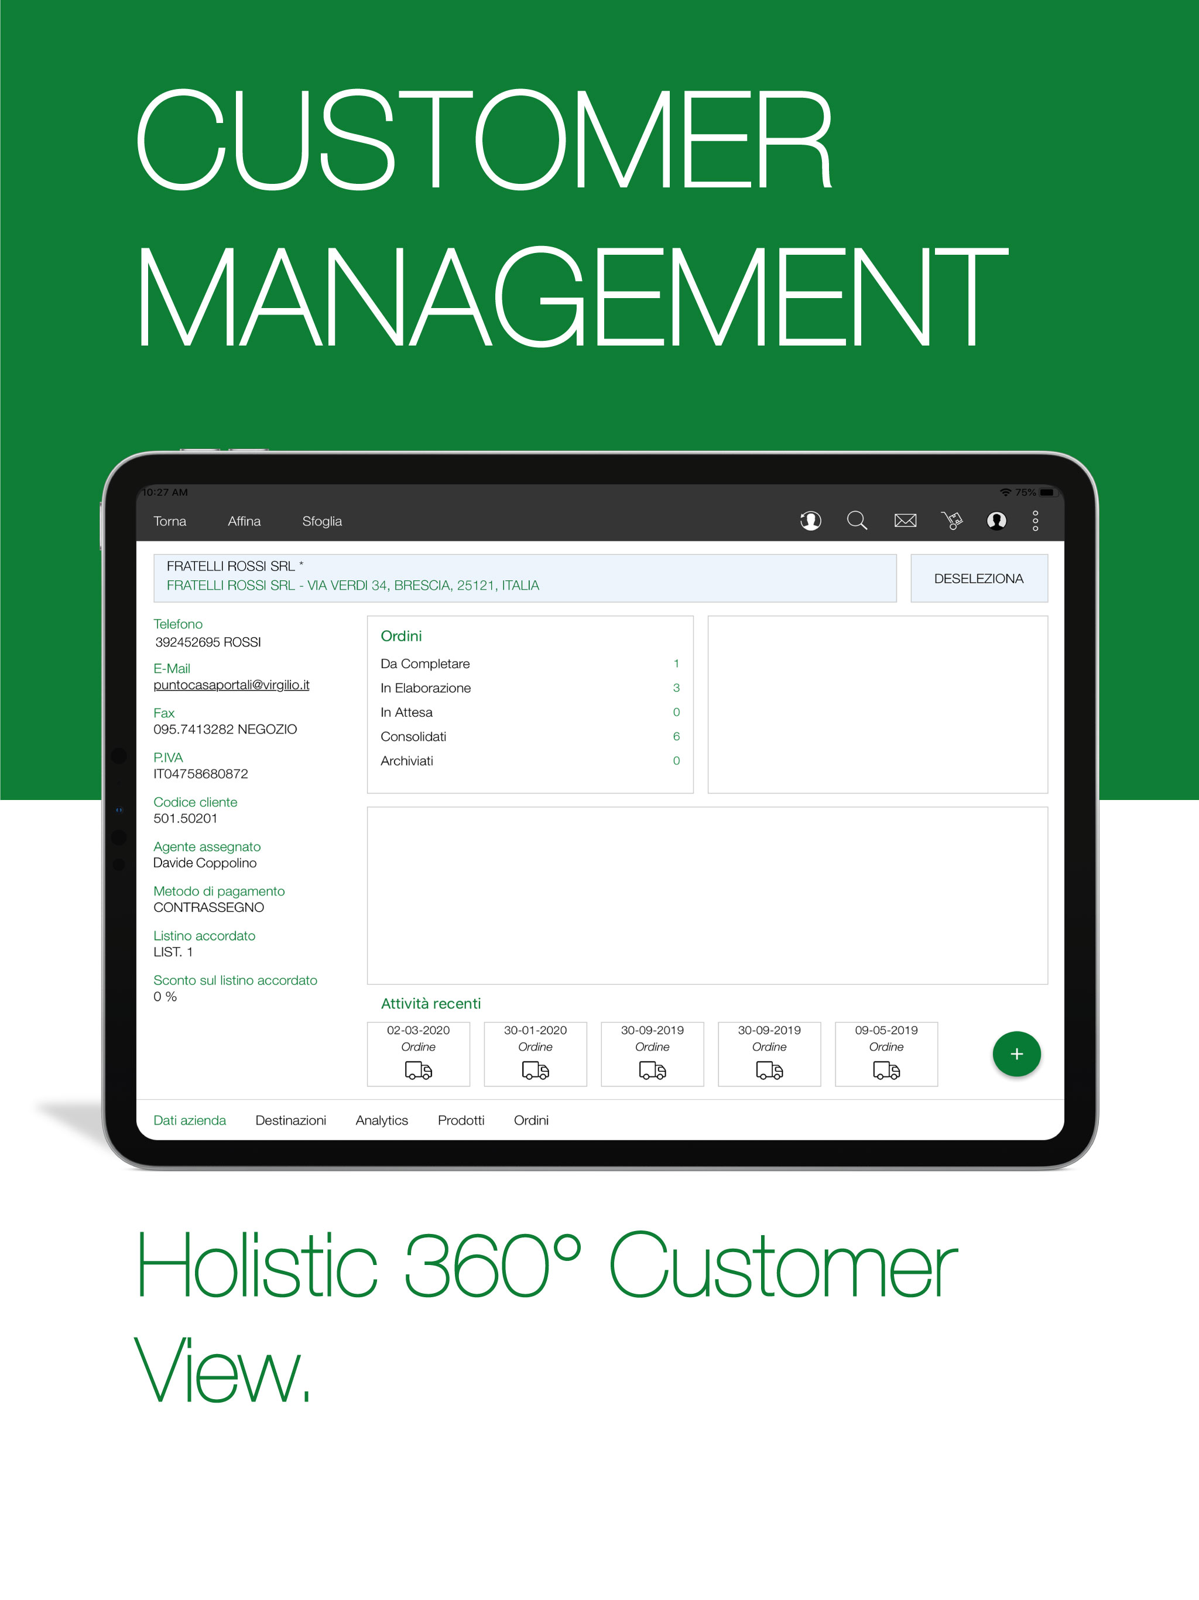Open the mail envelope icon
The image size is (1199, 1600).
[905, 521]
